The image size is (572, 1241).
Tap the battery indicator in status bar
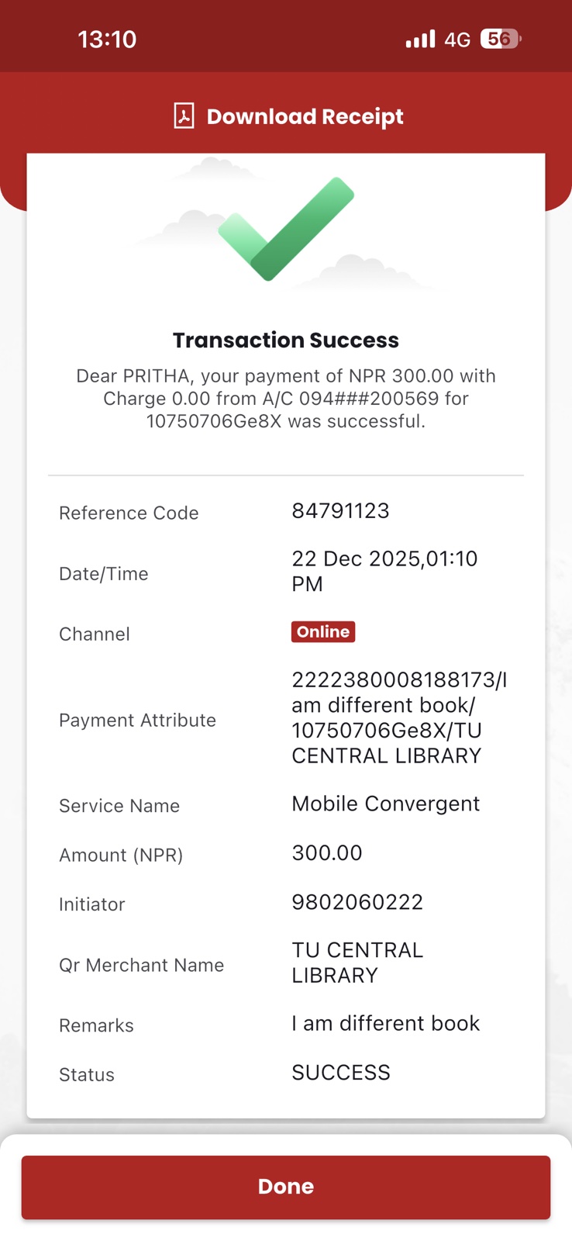coord(501,39)
